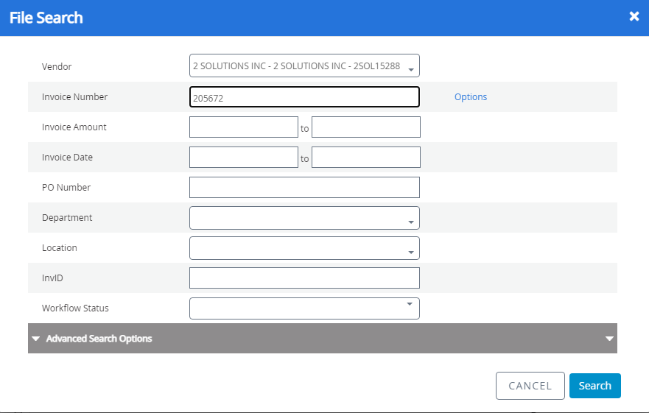Viewport: 649px width, 413px height.
Task: Open the Options link beside Invoice Number
Action: click(x=470, y=97)
